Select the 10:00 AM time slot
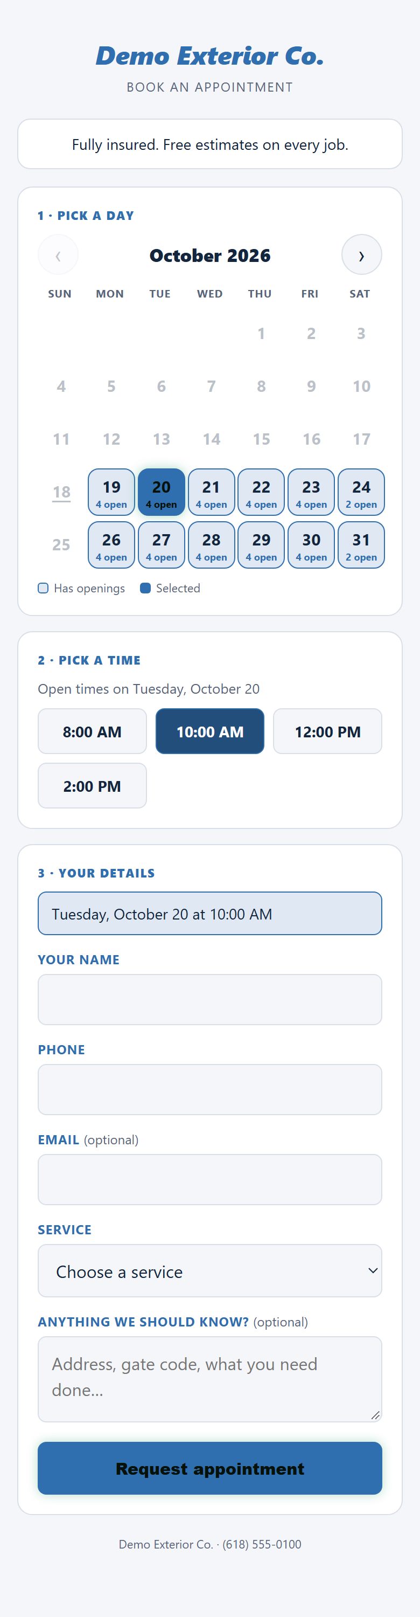This screenshot has height=1617, width=420. click(x=210, y=731)
